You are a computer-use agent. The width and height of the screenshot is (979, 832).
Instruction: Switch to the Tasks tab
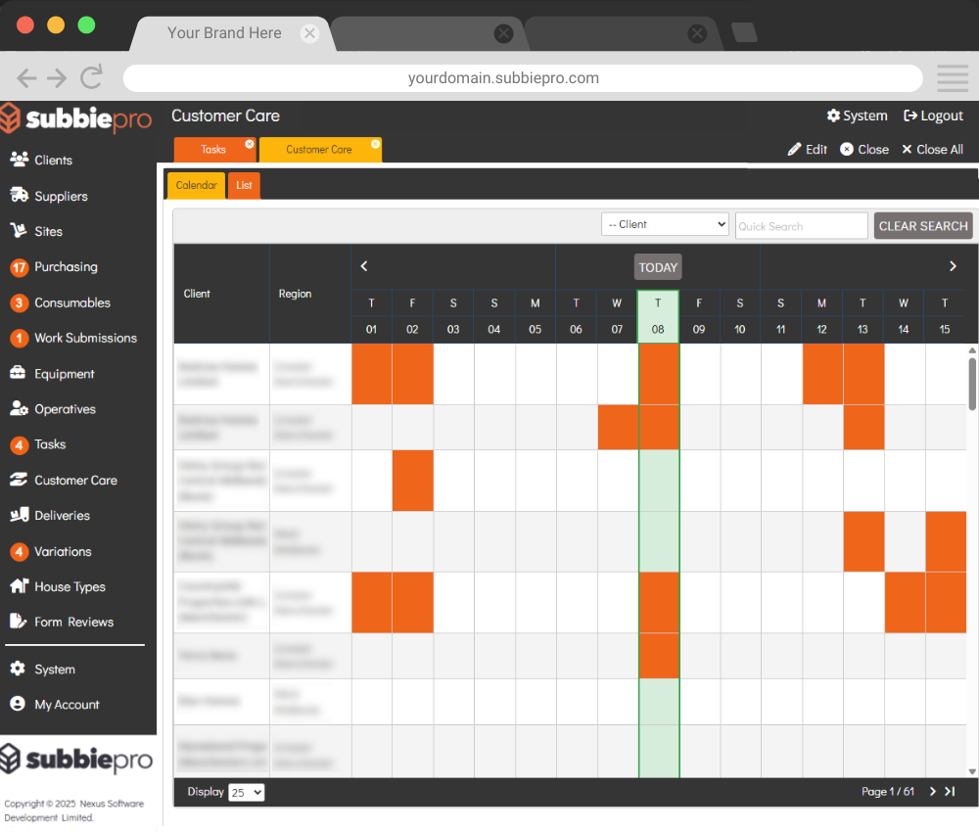(213, 150)
